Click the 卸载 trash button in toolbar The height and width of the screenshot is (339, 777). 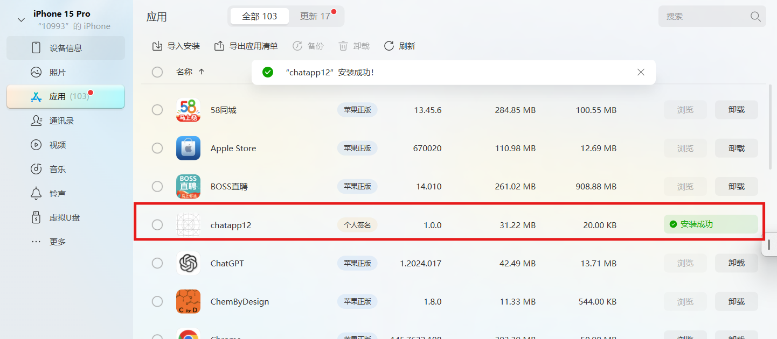(354, 46)
